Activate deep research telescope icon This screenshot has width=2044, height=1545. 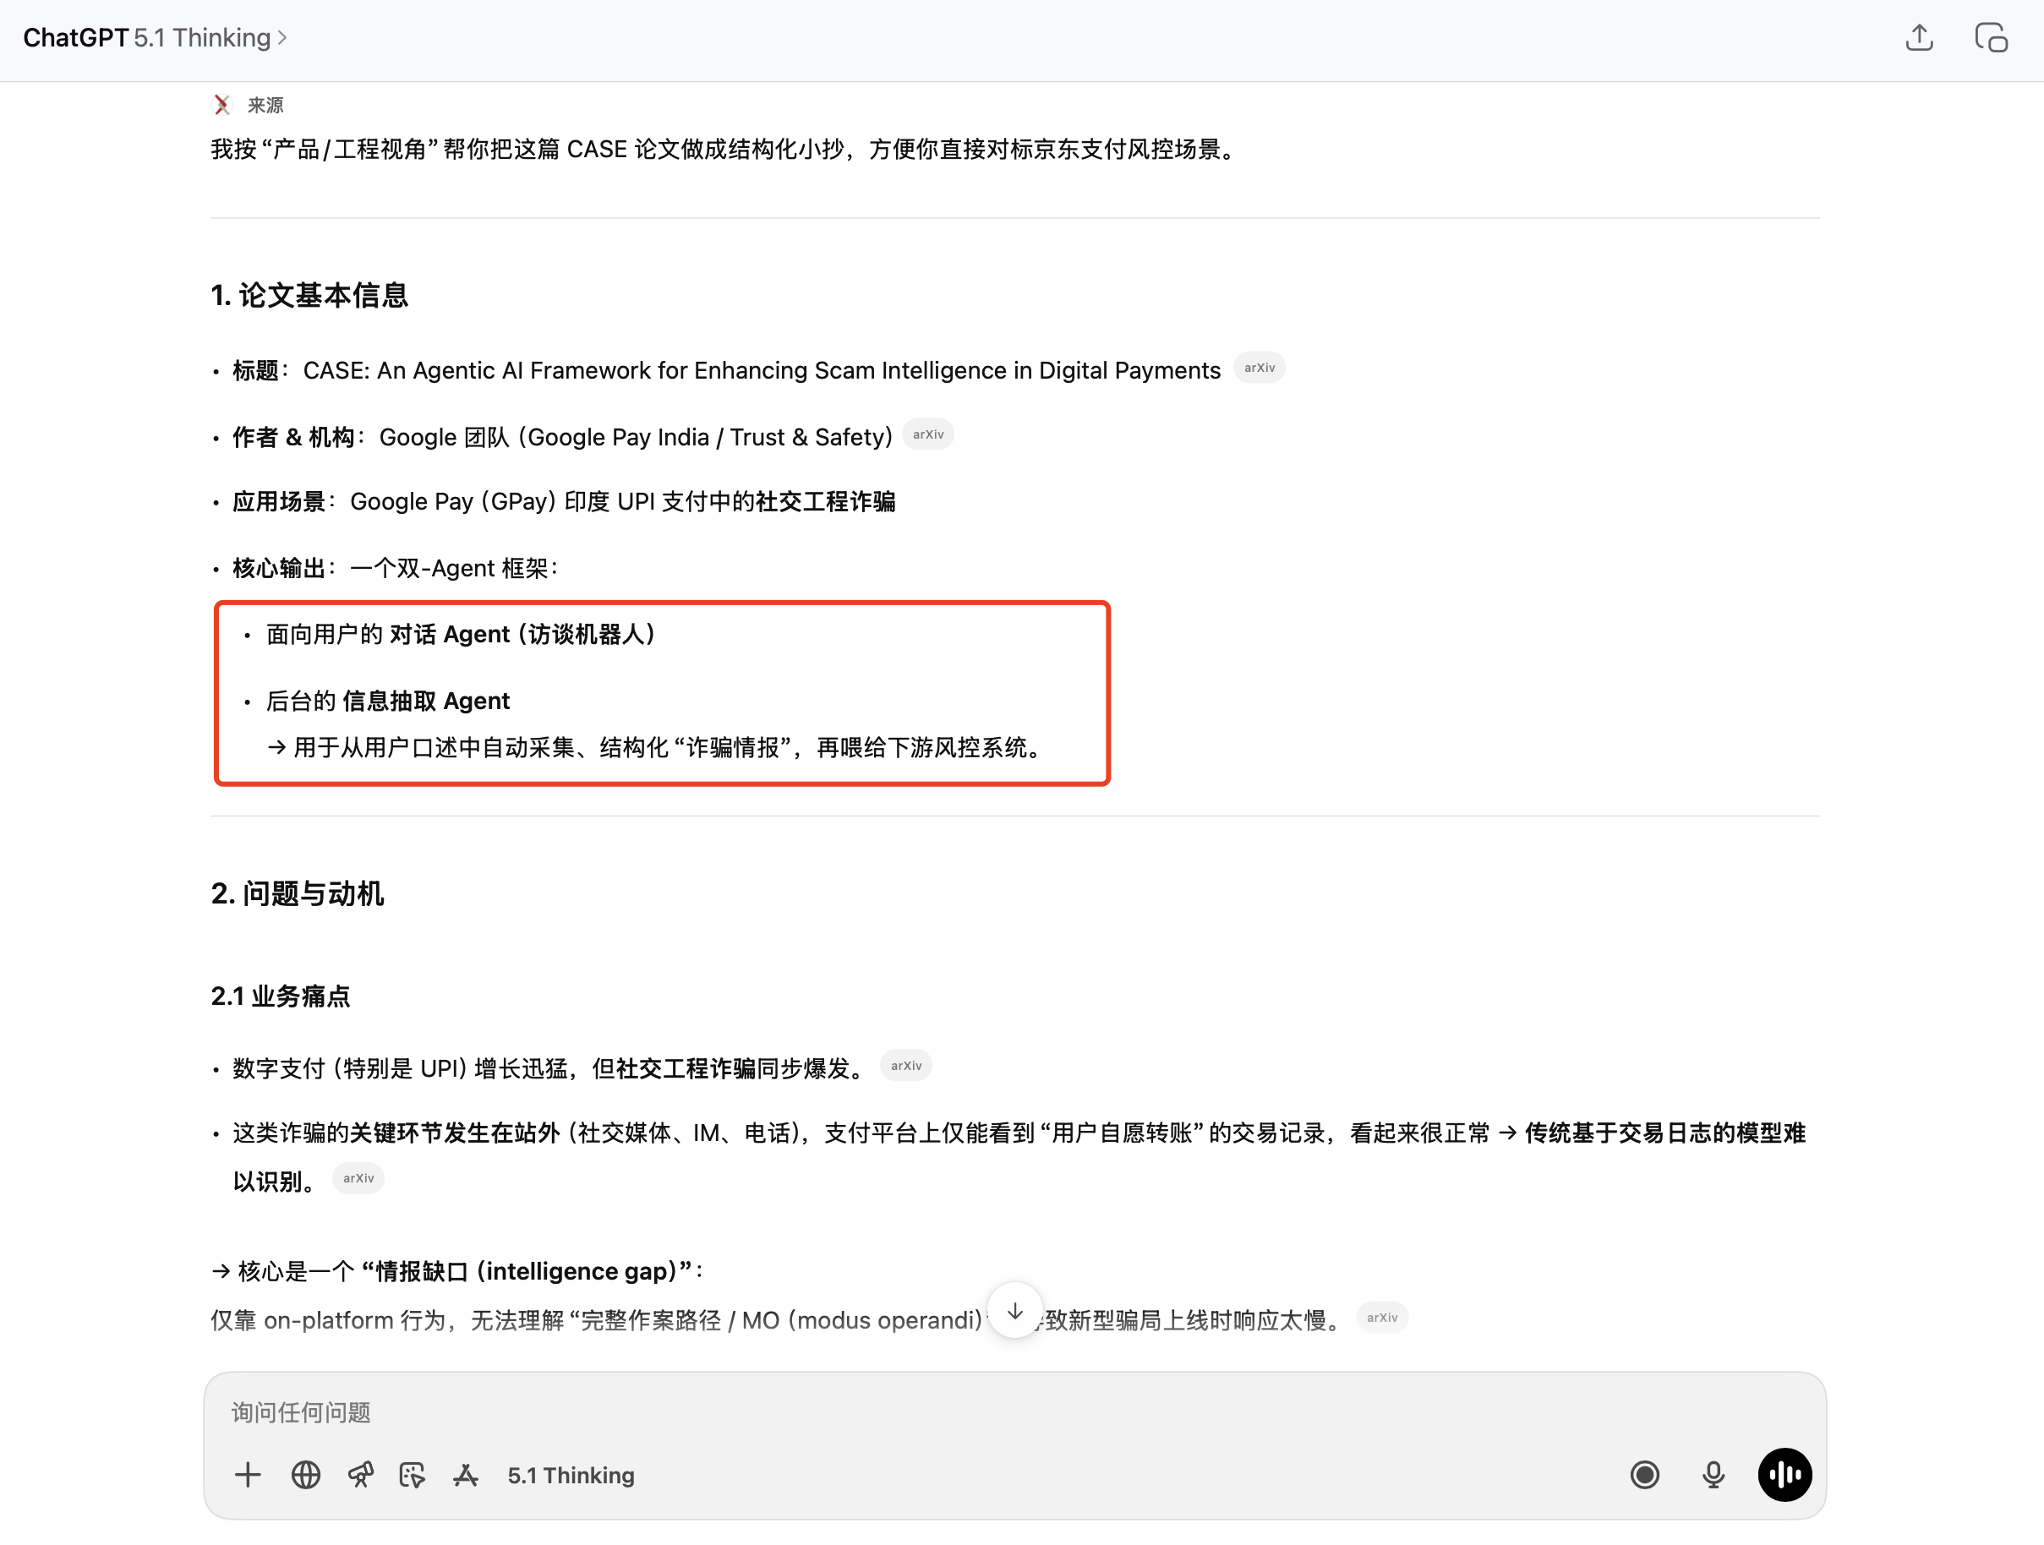tap(360, 1475)
